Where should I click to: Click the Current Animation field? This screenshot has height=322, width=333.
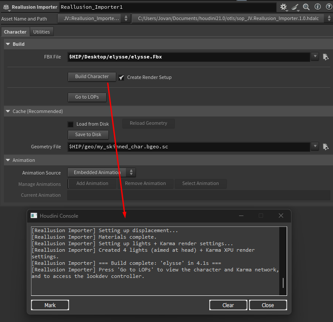tap(199, 195)
